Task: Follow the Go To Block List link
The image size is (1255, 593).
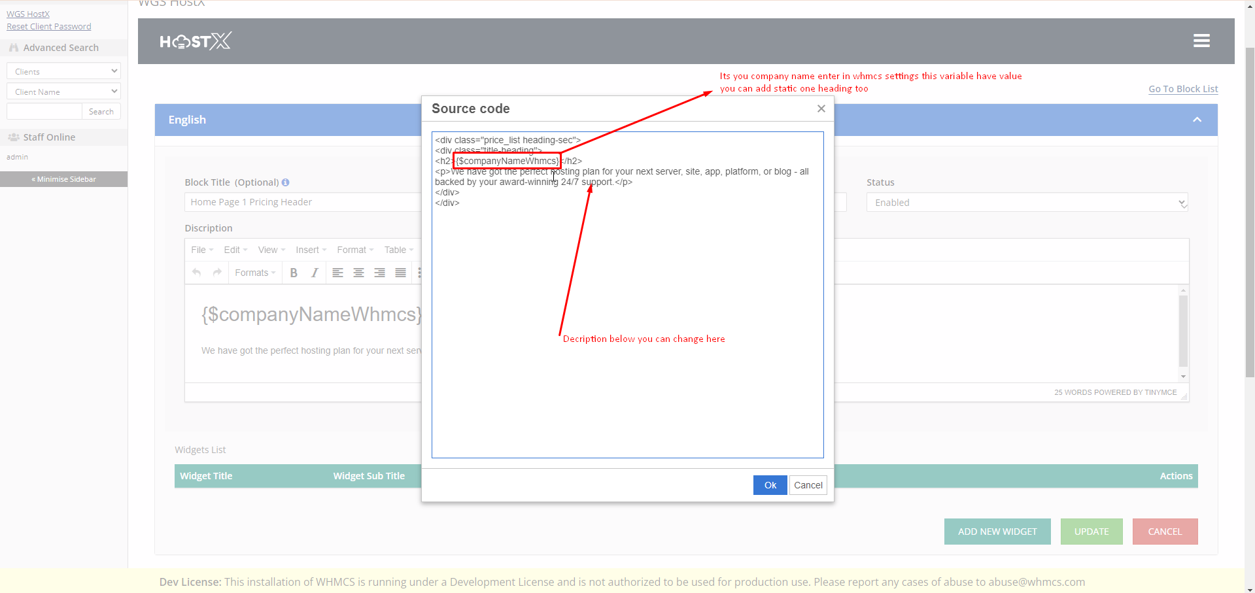Action: coord(1182,89)
